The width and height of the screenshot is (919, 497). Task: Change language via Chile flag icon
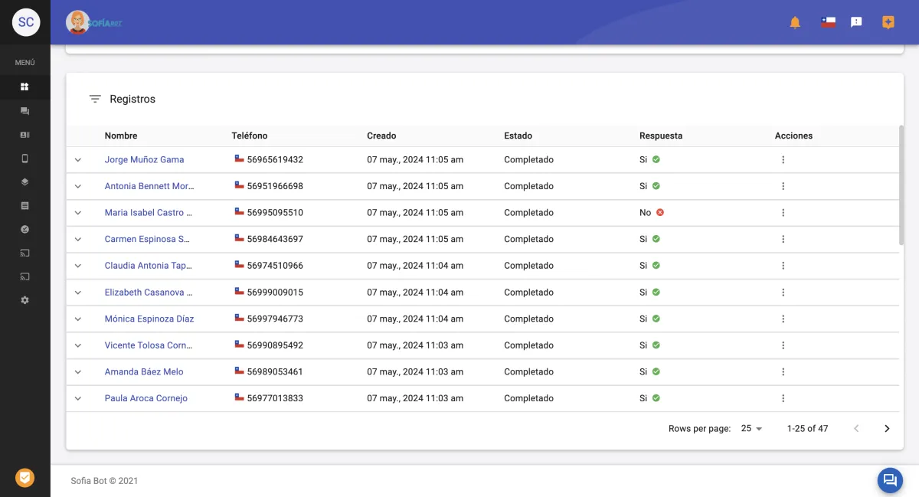(x=828, y=22)
